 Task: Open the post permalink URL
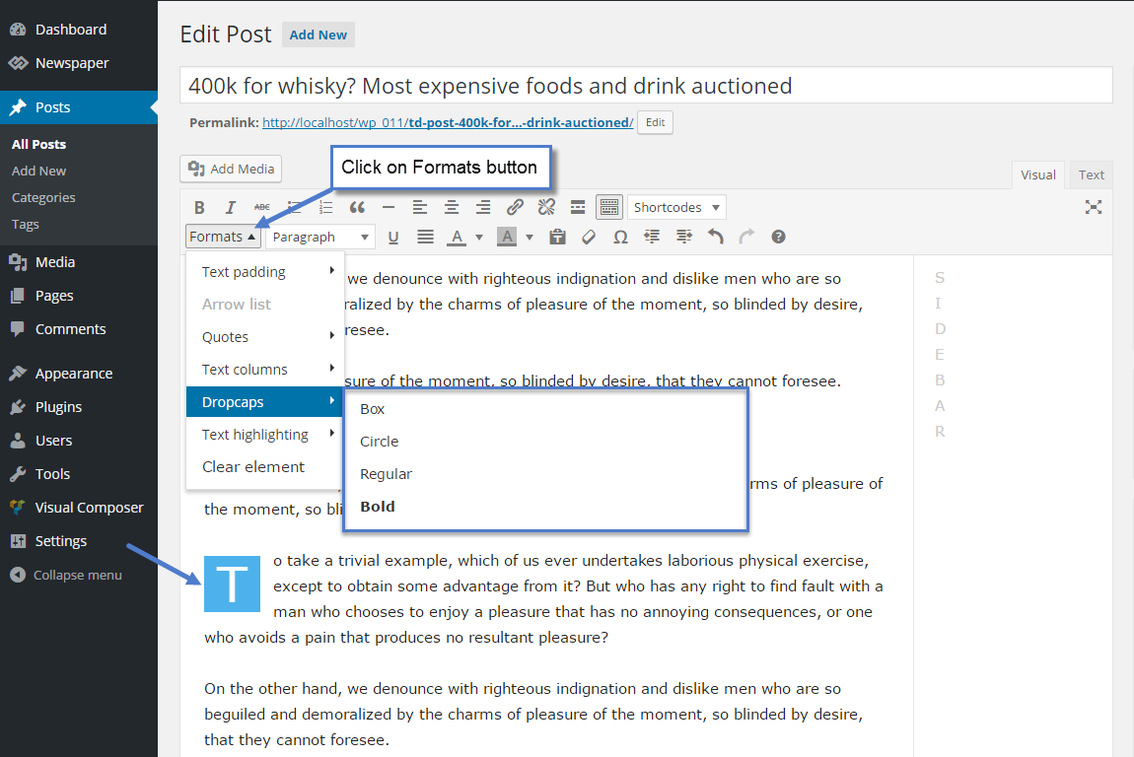(448, 123)
